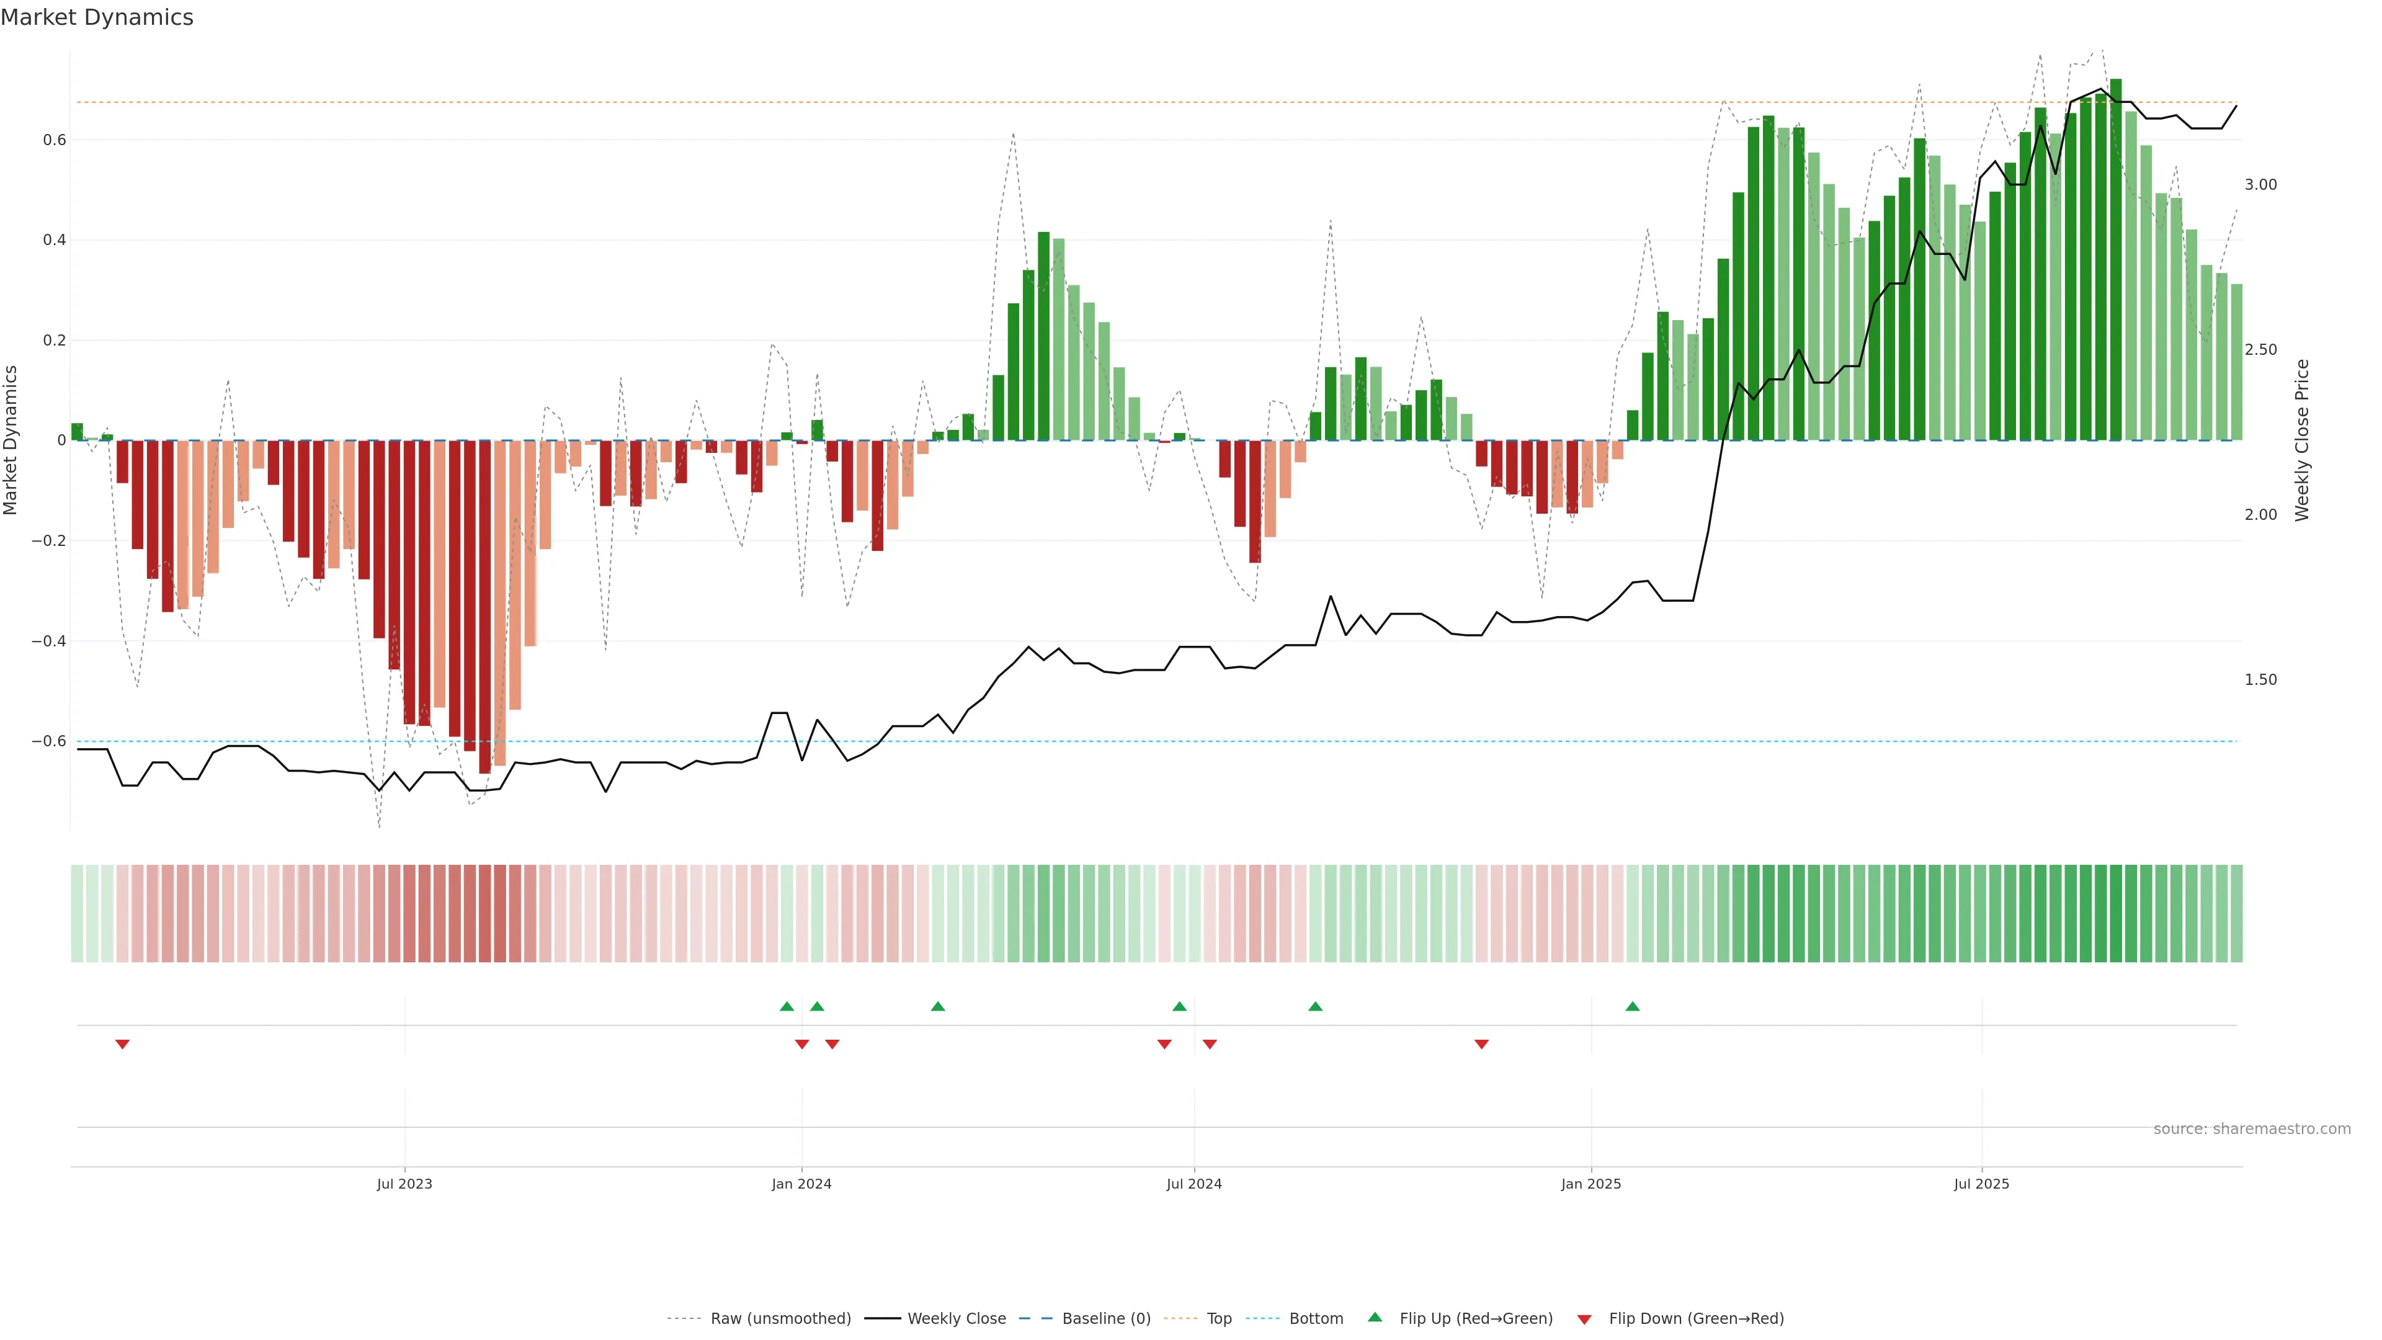Click the last green flip-up triangle marker
This screenshot has height=1340, width=2382.
click(1632, 1006)
